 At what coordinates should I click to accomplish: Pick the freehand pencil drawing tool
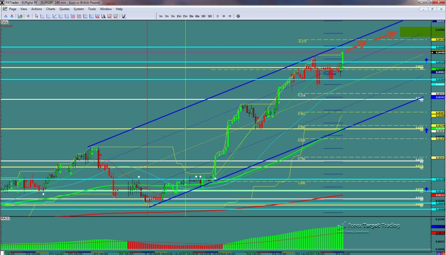point(124,16)
